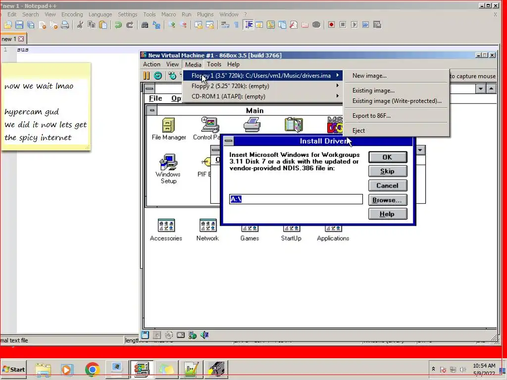Open the View menu in 86Box
The height and width of the screenshot is (380, 507).
click(172, 64)
